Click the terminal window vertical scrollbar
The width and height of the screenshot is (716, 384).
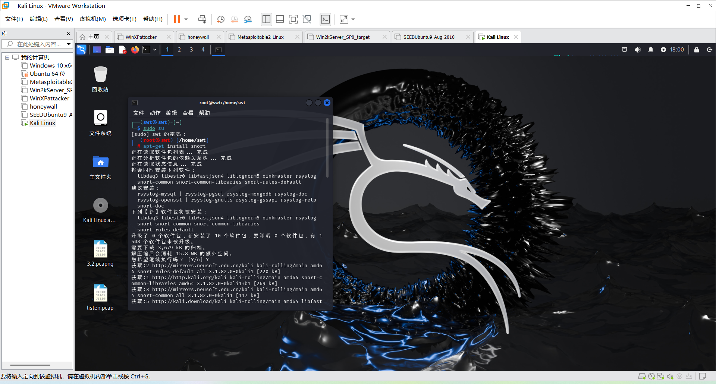click(x=327, y=148)
